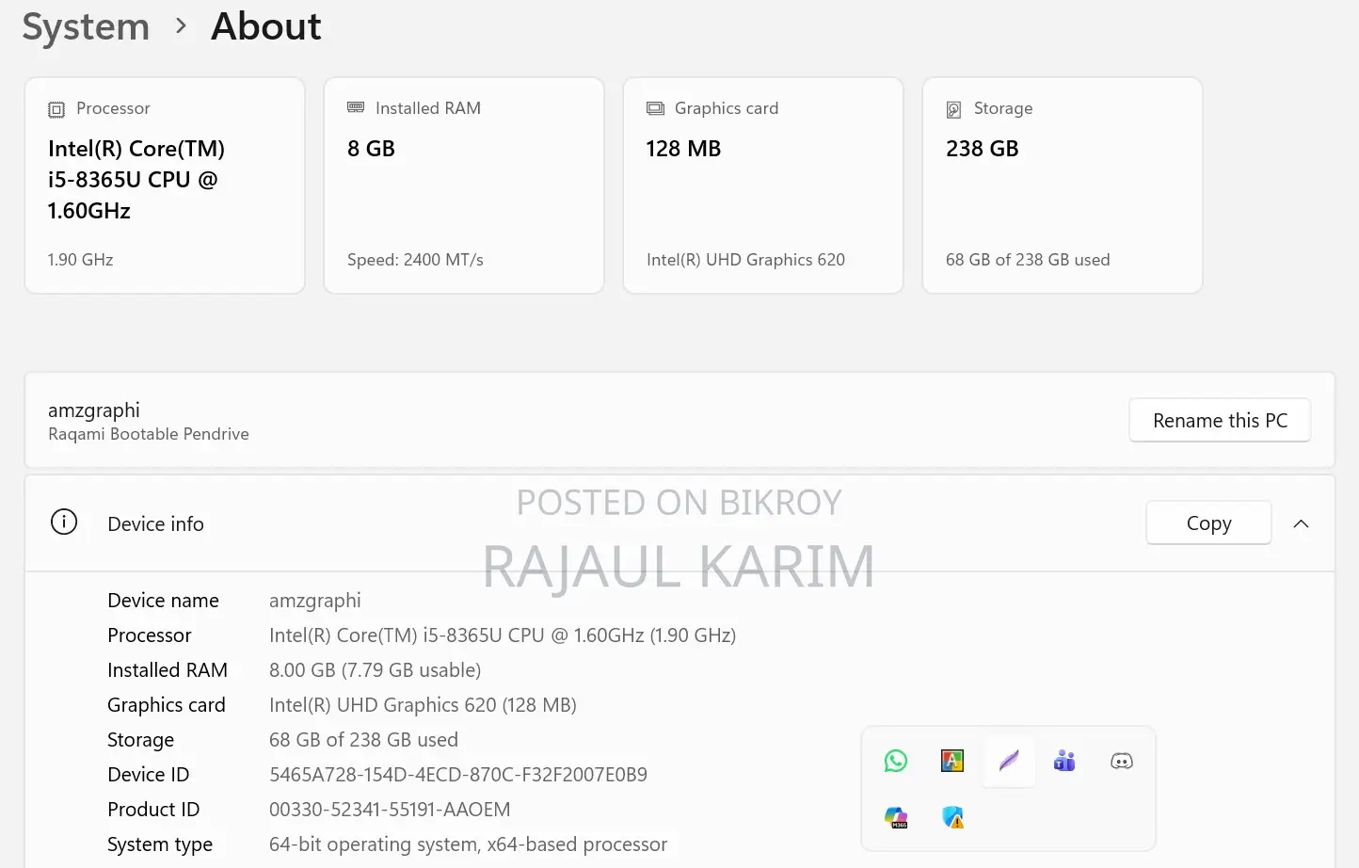Open the purple feather tray app

[1009, 761]
